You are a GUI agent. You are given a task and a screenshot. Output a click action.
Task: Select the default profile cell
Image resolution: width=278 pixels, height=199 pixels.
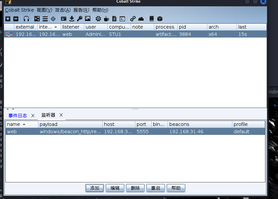tap(249, 132)
